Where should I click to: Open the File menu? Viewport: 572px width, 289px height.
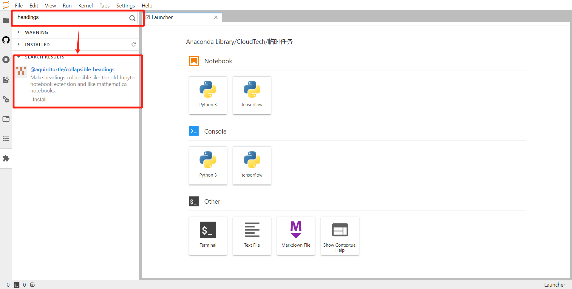point(19,6)
